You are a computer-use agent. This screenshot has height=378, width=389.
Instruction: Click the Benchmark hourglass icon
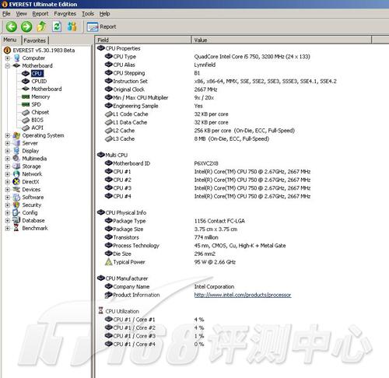[16, 228]
